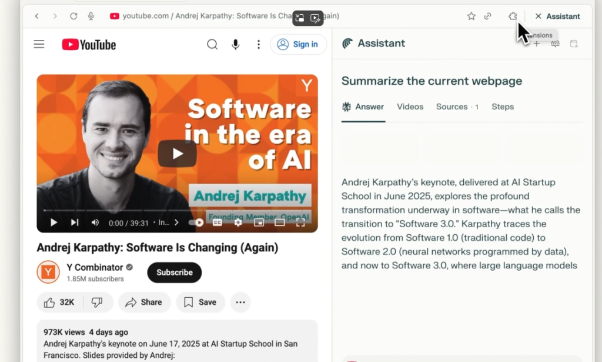Screen dimensions: 602x362
Task: Subscribe to the Y Combinator channel
Action: click(174, 273)
